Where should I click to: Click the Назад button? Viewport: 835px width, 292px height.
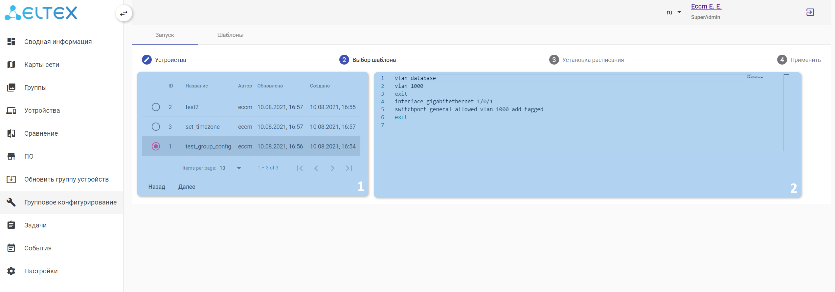[157, 187]
